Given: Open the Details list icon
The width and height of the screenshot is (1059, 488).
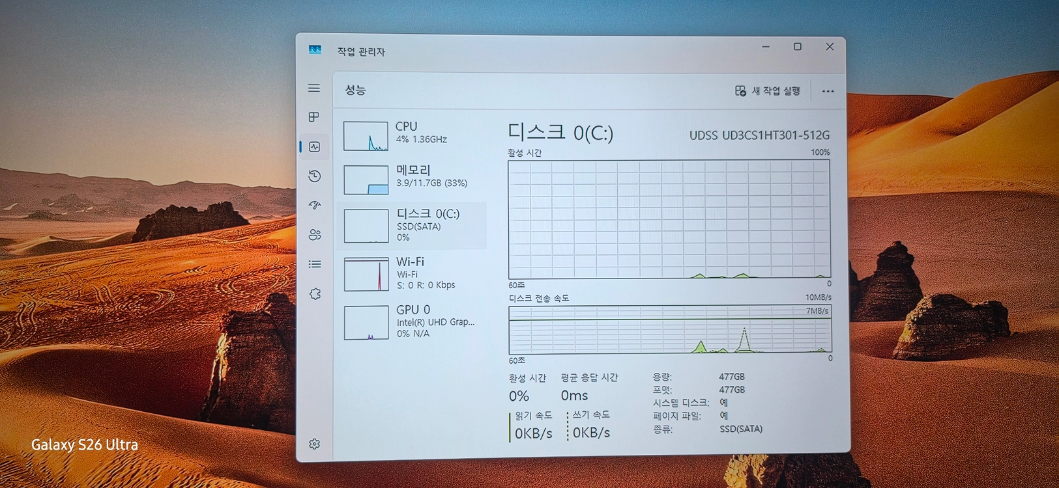Looking at the screenshot, I should (315, 264).
